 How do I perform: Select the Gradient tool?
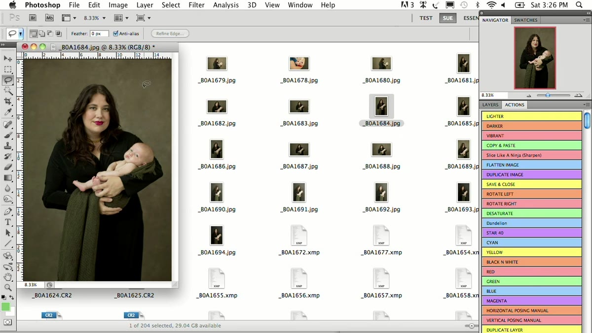pyautogui.click(x=8, y=178)
